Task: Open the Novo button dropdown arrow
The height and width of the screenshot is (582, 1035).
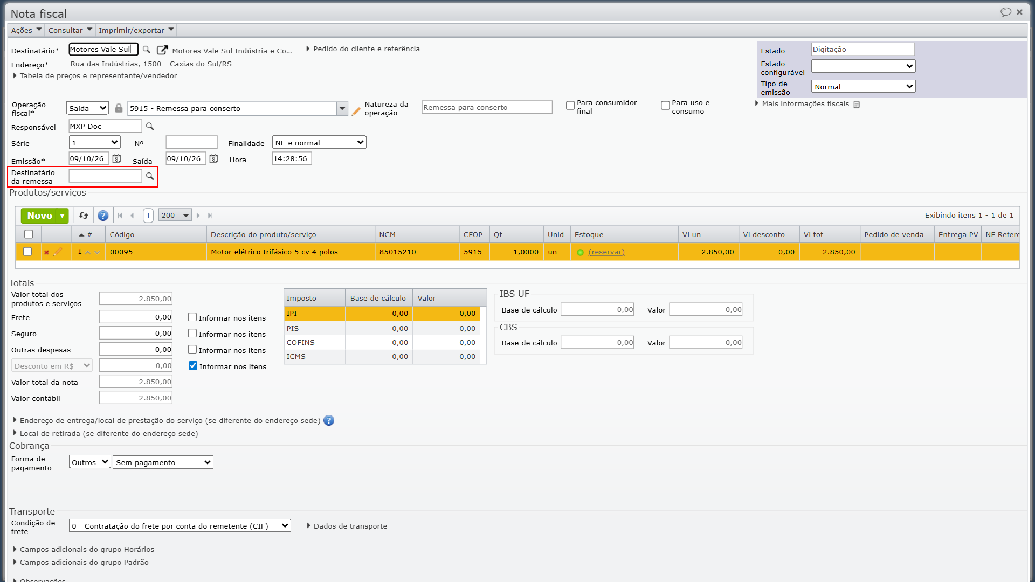Action: tap(63, 216)
